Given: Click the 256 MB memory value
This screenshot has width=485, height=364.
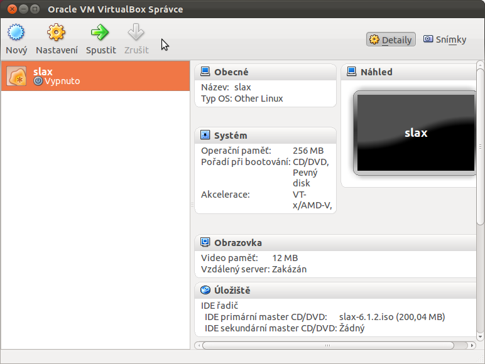Looking at the screenshot, I should pyautogui.click(x=308, y=151).
